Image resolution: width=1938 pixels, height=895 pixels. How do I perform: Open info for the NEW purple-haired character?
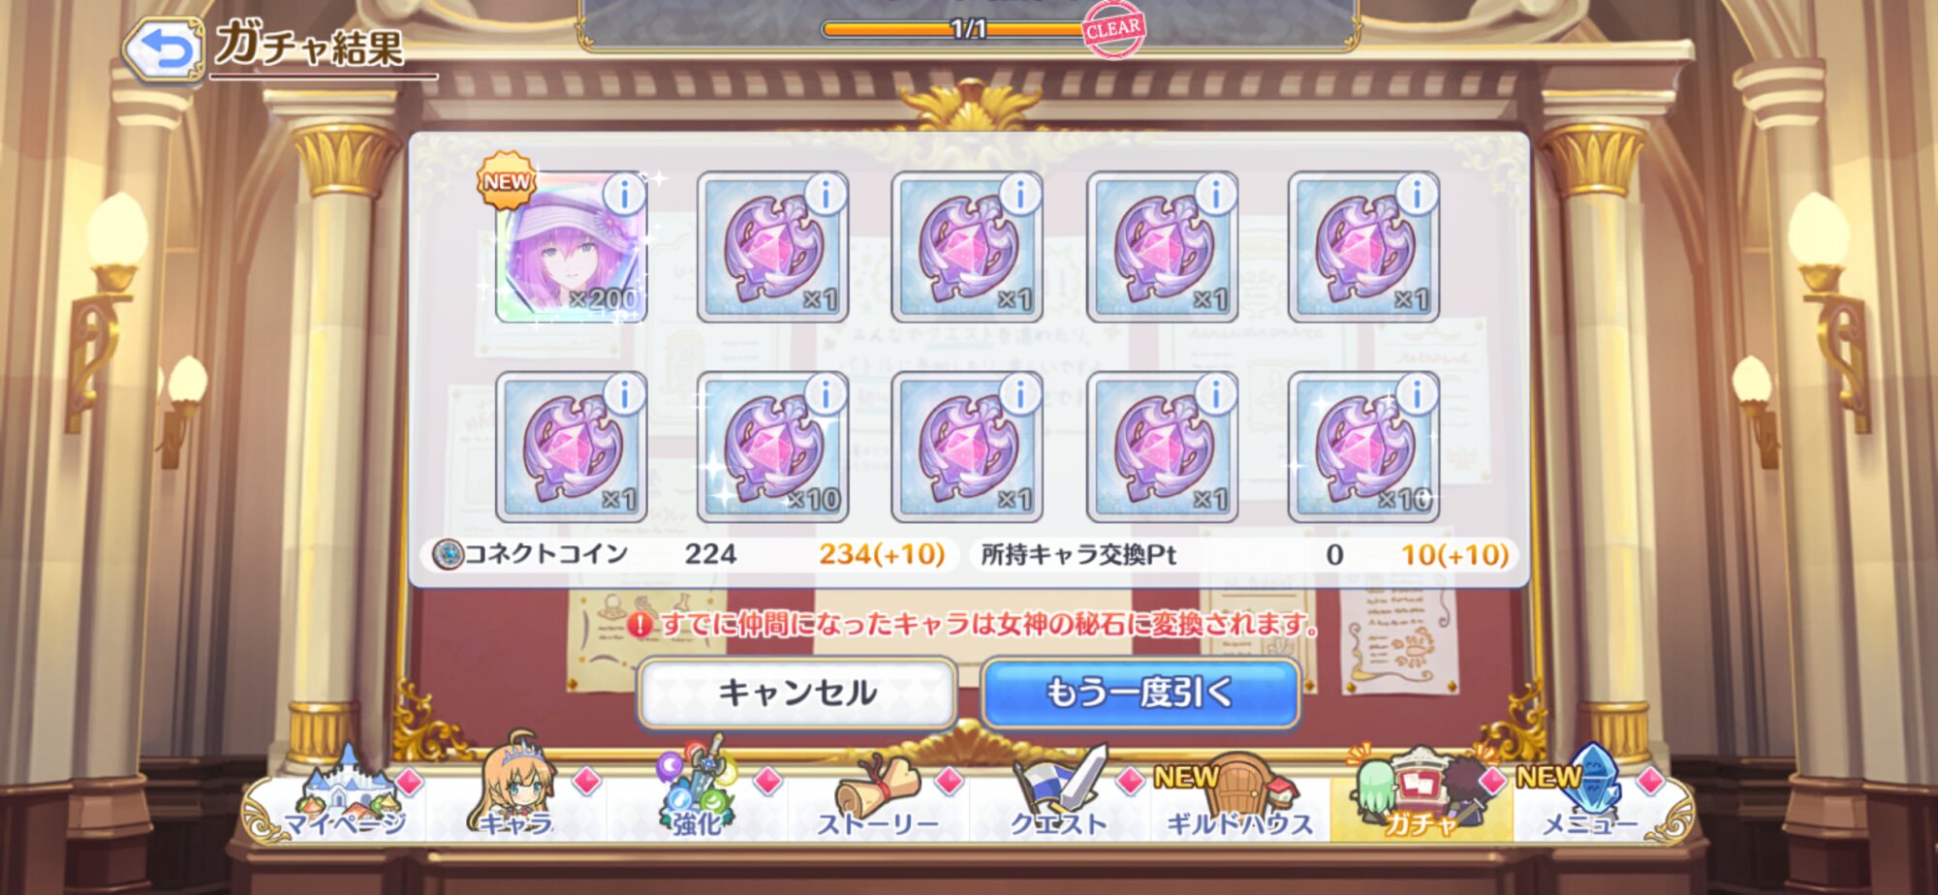pyautogui.click(x=624, y=194)
